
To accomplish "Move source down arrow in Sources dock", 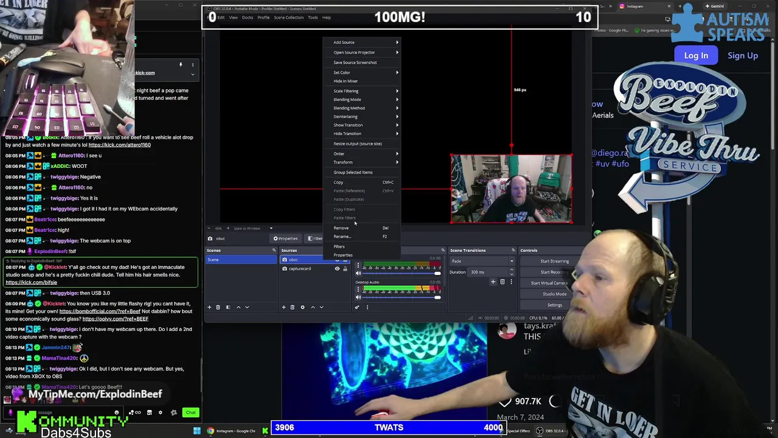I will [x=322, y=307].
